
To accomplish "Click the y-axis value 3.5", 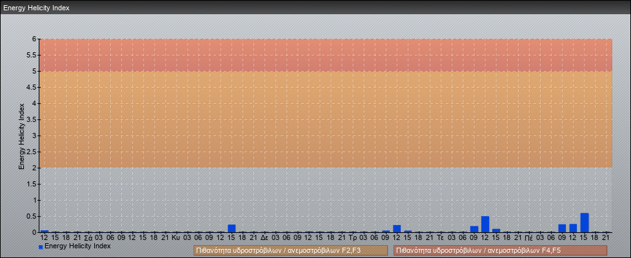I will pos(32,119).
